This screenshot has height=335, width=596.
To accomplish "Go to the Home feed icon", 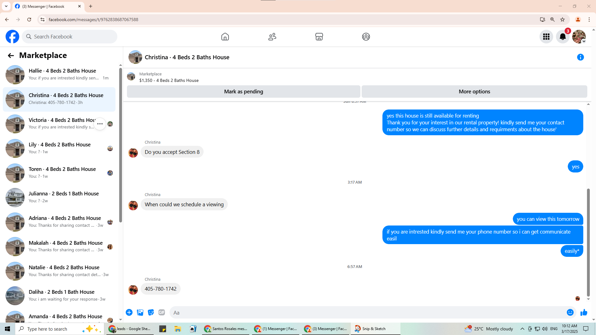I will 225,37.
